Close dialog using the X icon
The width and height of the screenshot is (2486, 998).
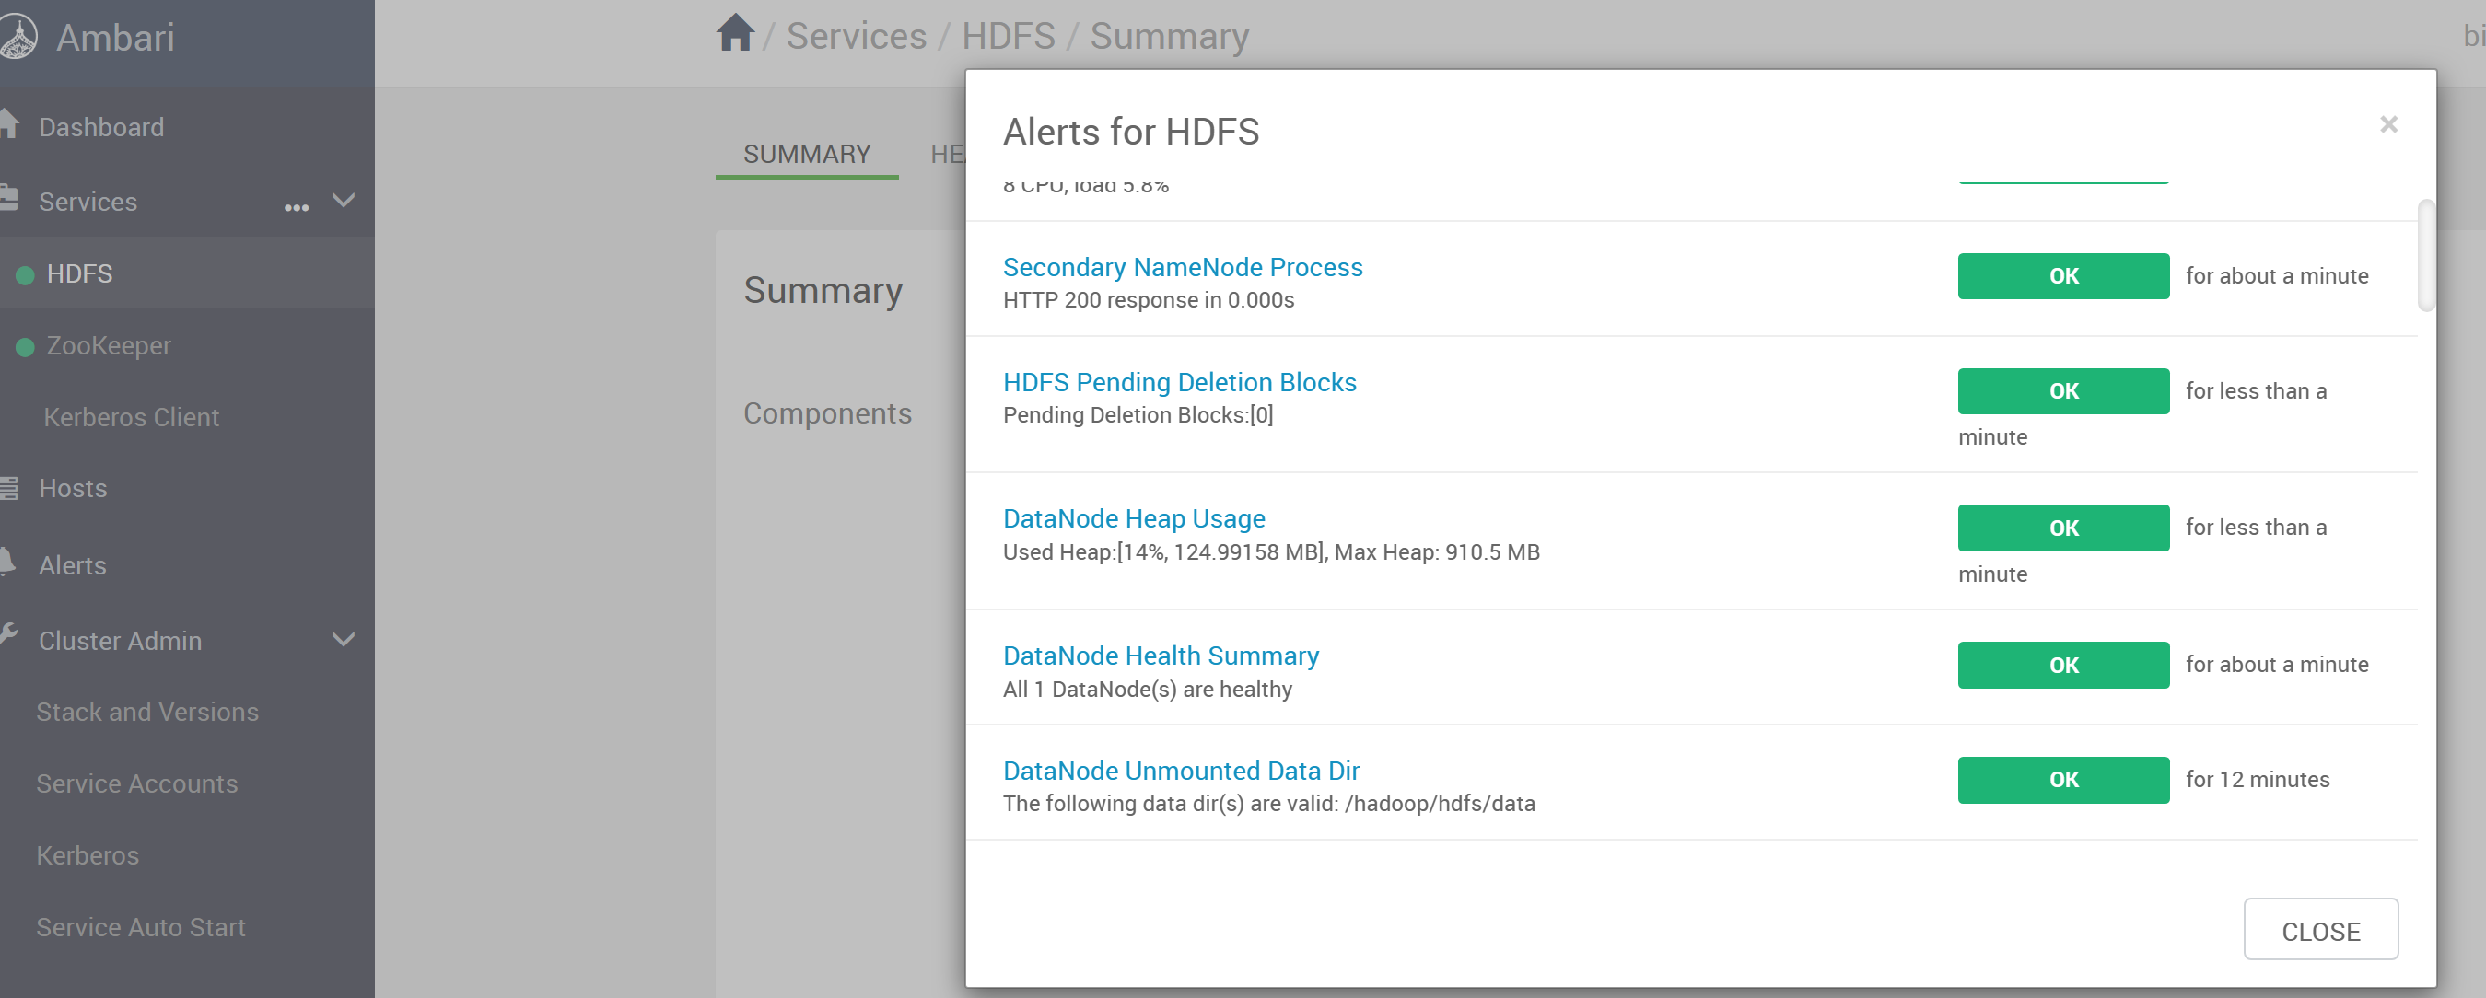[2387, 124]
